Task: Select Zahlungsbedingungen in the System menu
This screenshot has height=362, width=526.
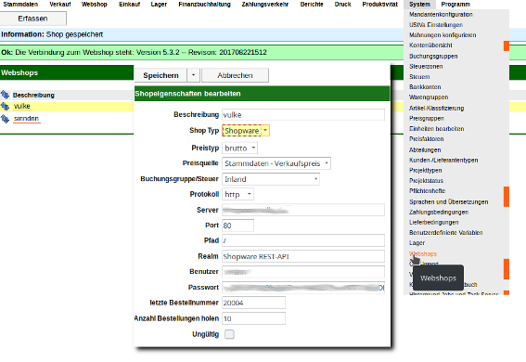Action: pyautogui.click(x=439, y=212)
